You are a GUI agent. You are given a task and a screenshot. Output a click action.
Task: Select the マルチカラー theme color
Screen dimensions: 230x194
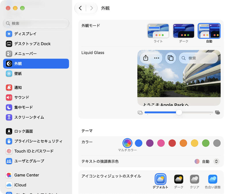127,143
